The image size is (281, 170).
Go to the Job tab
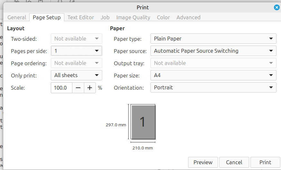pyautogui.click(x=105, y=17)
